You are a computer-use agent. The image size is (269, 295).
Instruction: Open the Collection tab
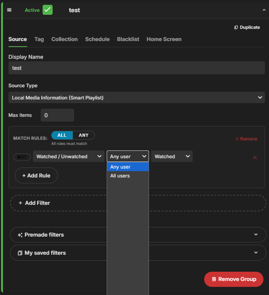tap(64, 39)
